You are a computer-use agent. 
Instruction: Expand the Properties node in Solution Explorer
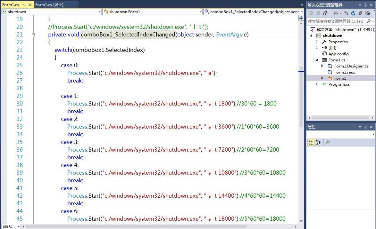click(x=316, y=42)
